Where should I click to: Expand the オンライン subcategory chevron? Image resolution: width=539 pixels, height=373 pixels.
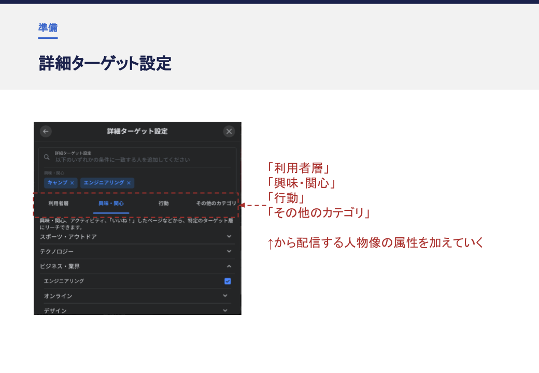point(225,296)
